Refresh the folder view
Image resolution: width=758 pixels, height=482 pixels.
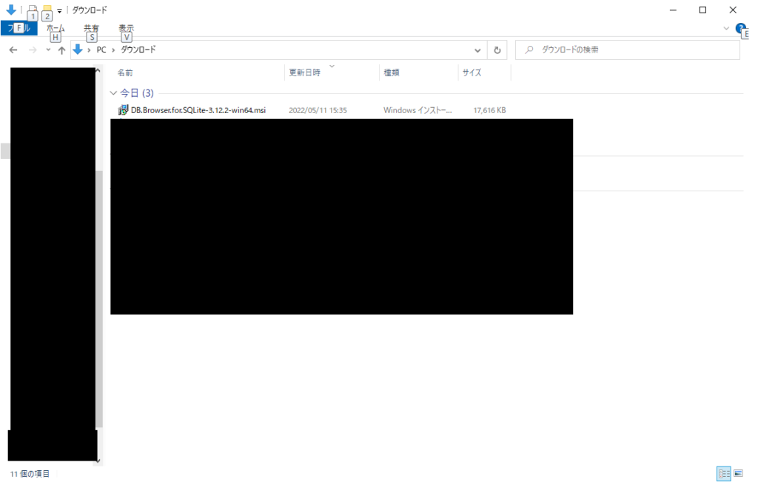click(497, 50)
